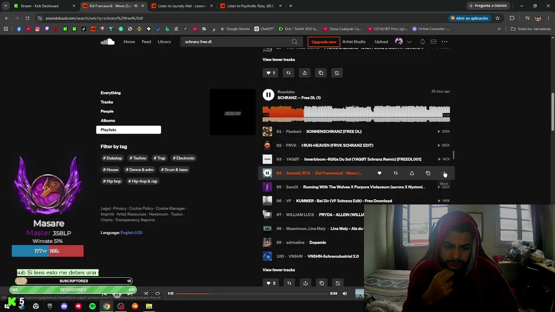Mute the Kid Francescoli tab audio
This screenshot has height=312, width=555.
[x=136, y=6]
